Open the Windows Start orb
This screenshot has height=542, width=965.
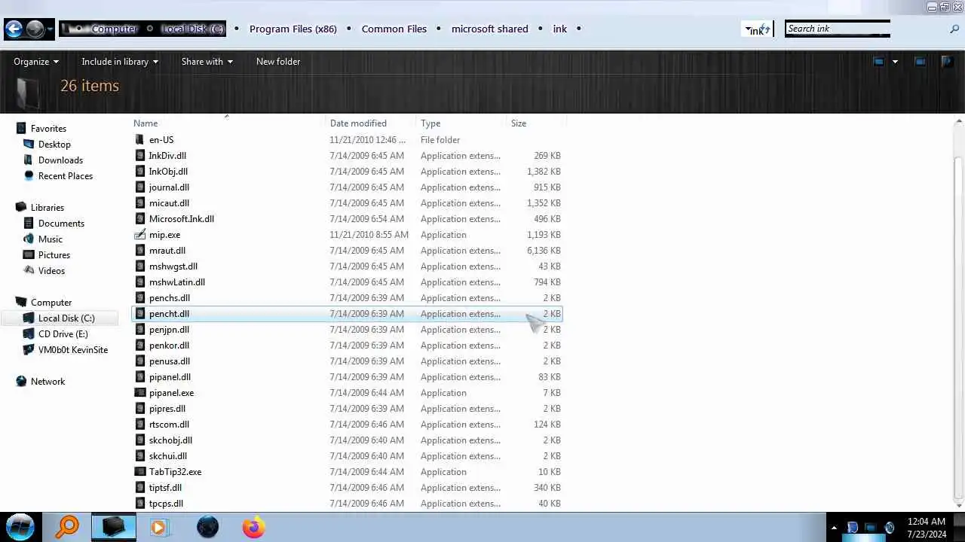[x=20, y=527]
